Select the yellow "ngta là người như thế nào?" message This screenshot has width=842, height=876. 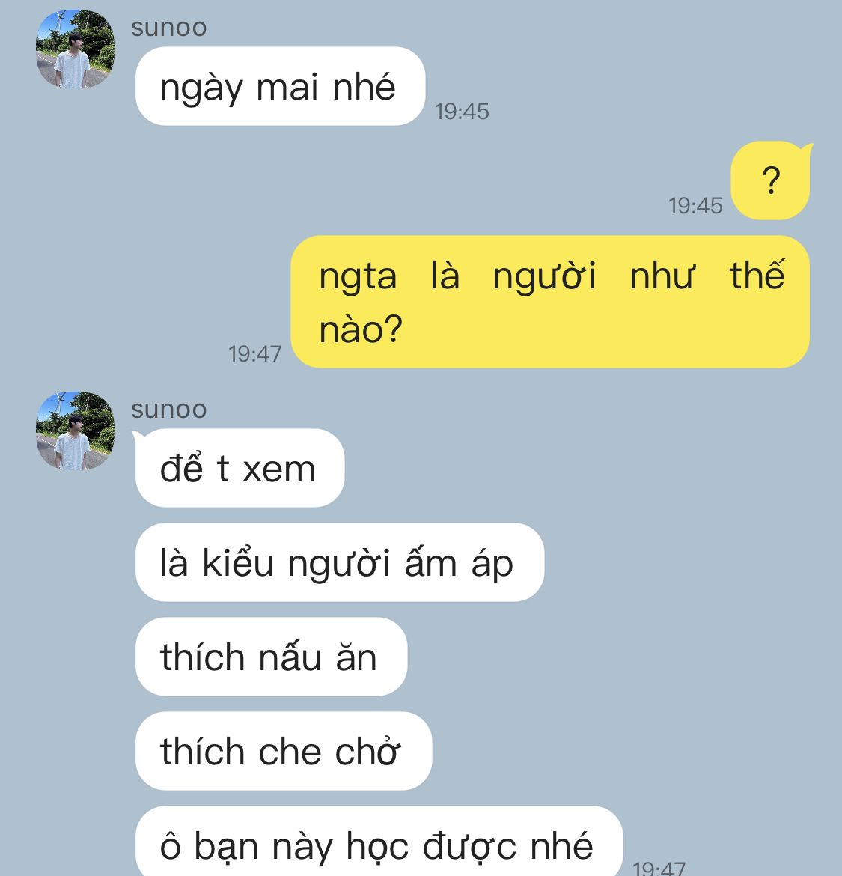pos(551,302)
